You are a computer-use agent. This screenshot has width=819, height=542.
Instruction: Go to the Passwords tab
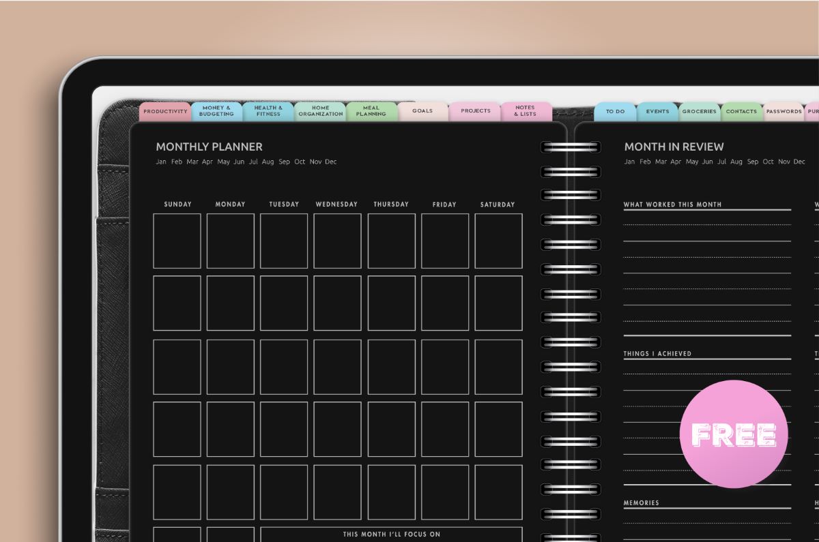click(x=784, y=112)
